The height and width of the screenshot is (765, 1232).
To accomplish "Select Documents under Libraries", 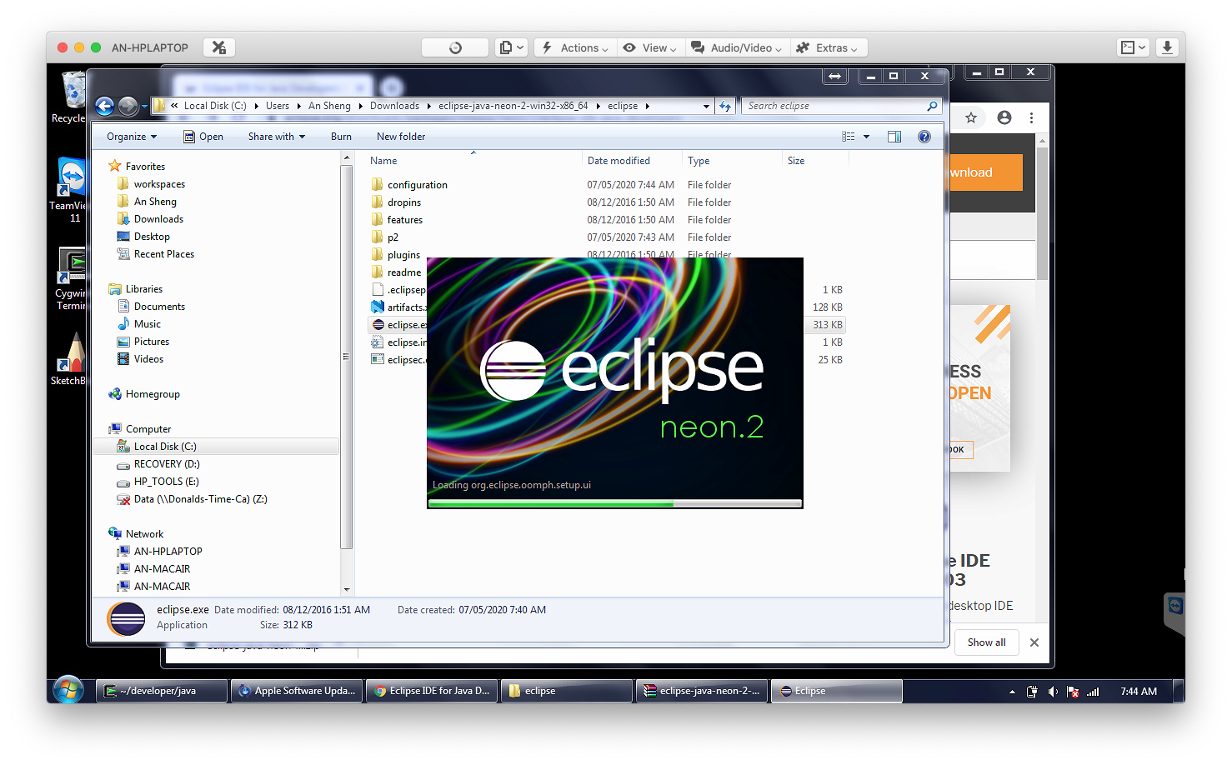I will point(159,307).
